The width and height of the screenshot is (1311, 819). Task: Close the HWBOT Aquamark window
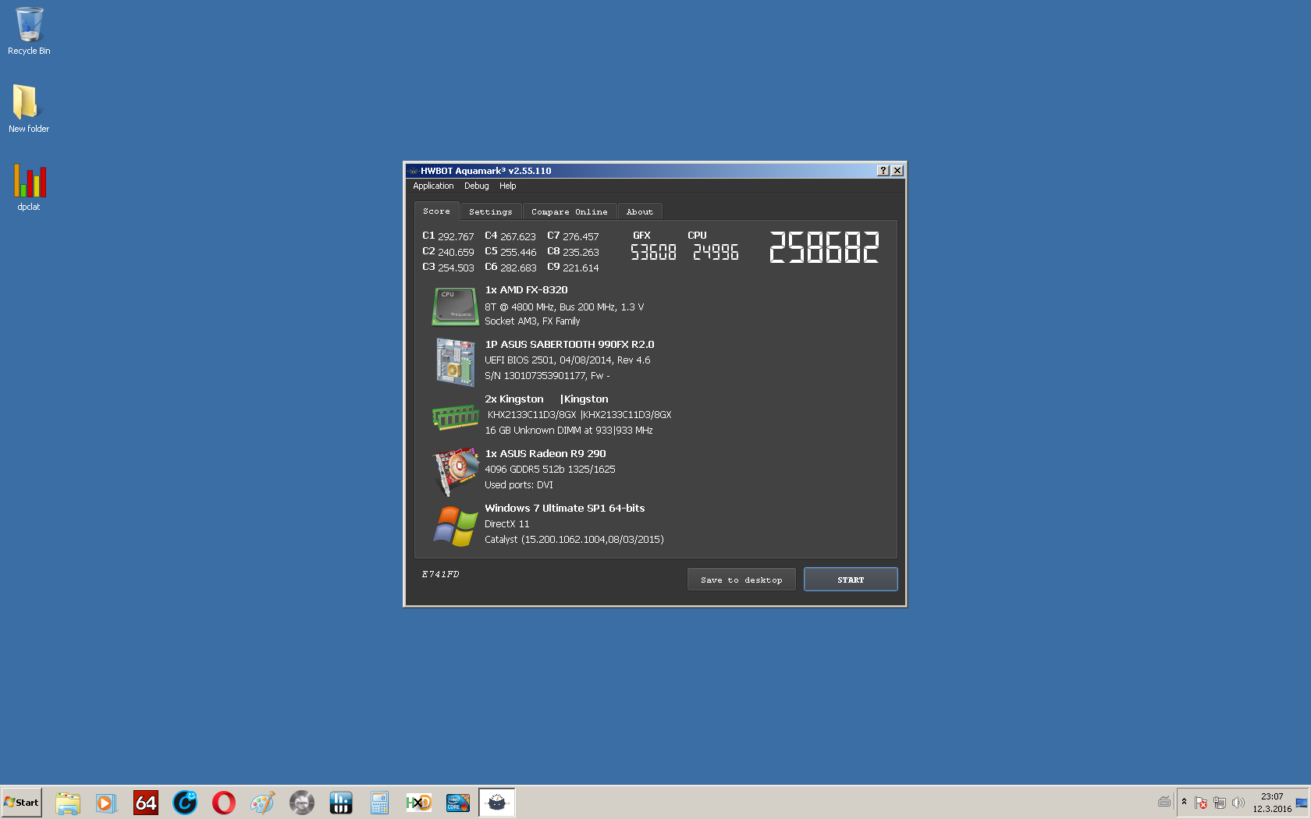[x=897, y=171]
